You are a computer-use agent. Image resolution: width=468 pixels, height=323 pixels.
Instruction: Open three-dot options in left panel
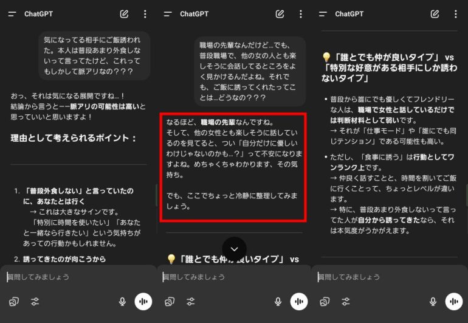click(145, 14)
